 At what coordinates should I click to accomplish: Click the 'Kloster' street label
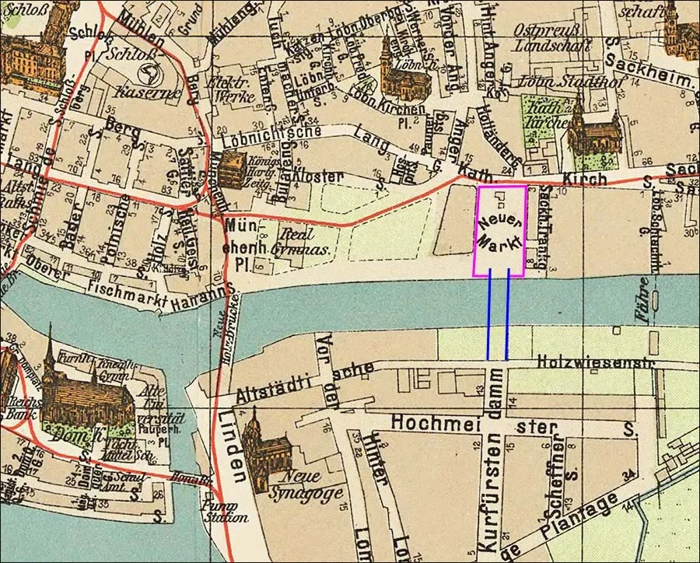(x=319, y=177)
